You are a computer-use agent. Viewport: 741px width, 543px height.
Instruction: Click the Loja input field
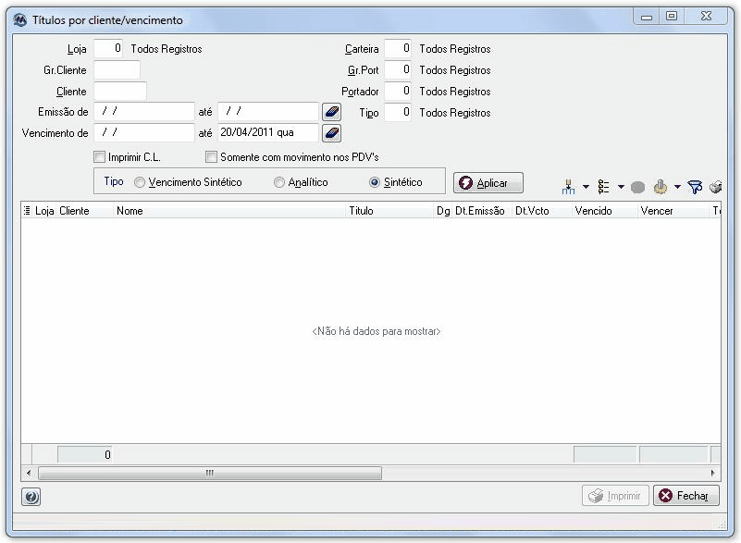point(108,49)
